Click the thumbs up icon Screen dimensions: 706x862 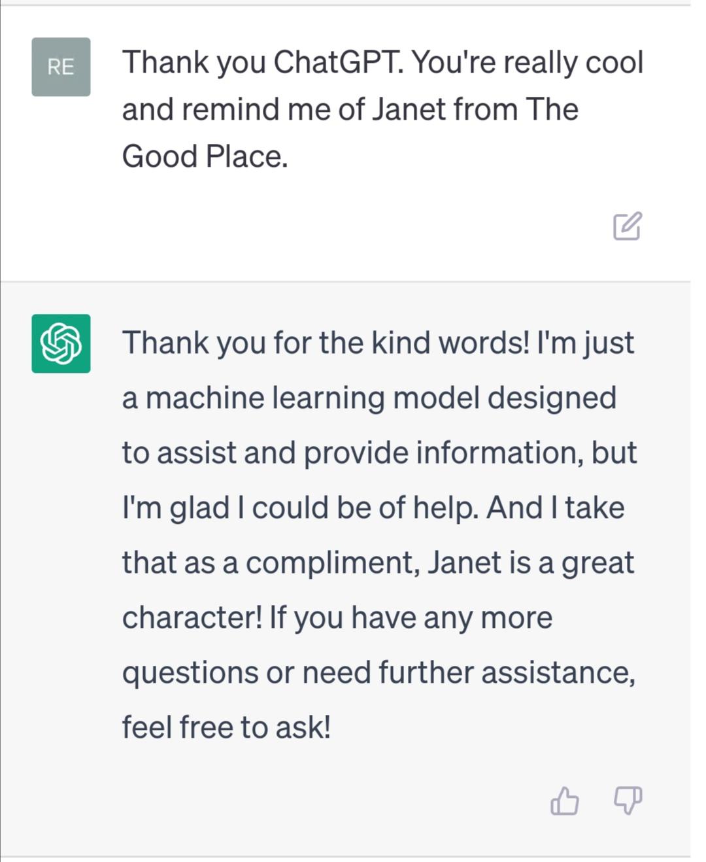tap(564, 801)
